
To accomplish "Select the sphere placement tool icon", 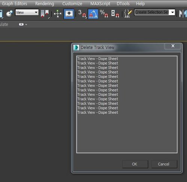I will pyautogui.click(x=9, y=13).
